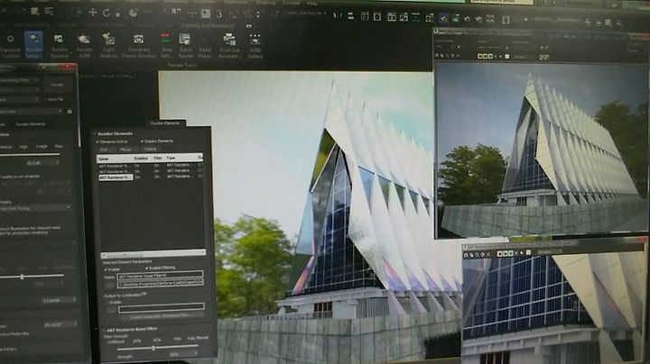Toggle Enable under Output to Combustion

tap(107, 302)
